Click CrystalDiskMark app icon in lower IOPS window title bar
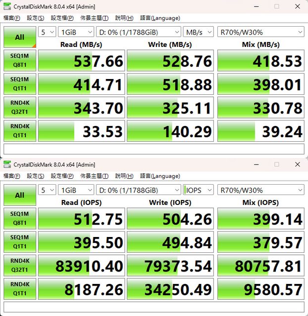The height and width of the screenshot is (316, 308). click(7, 164)
